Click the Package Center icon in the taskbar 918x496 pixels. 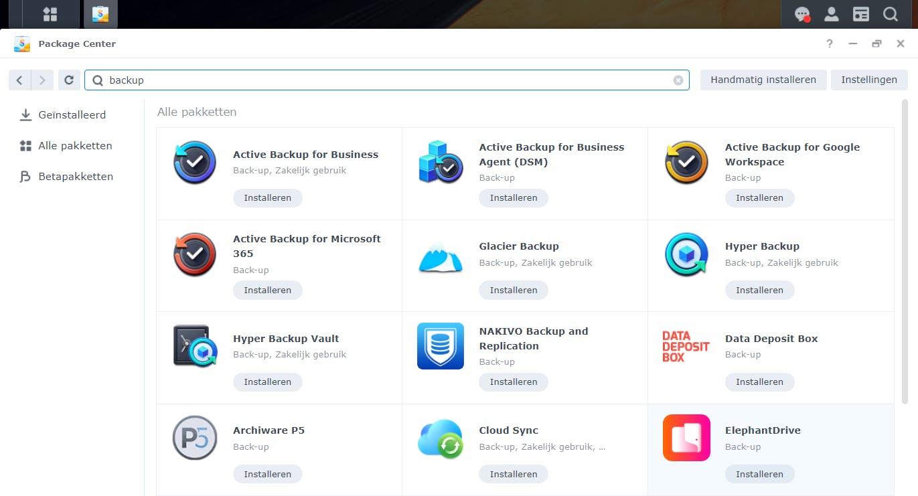click(100, 14)
